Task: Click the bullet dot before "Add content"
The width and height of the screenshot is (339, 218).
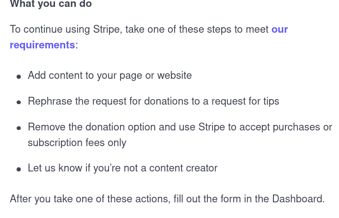Action: (19, 77)
